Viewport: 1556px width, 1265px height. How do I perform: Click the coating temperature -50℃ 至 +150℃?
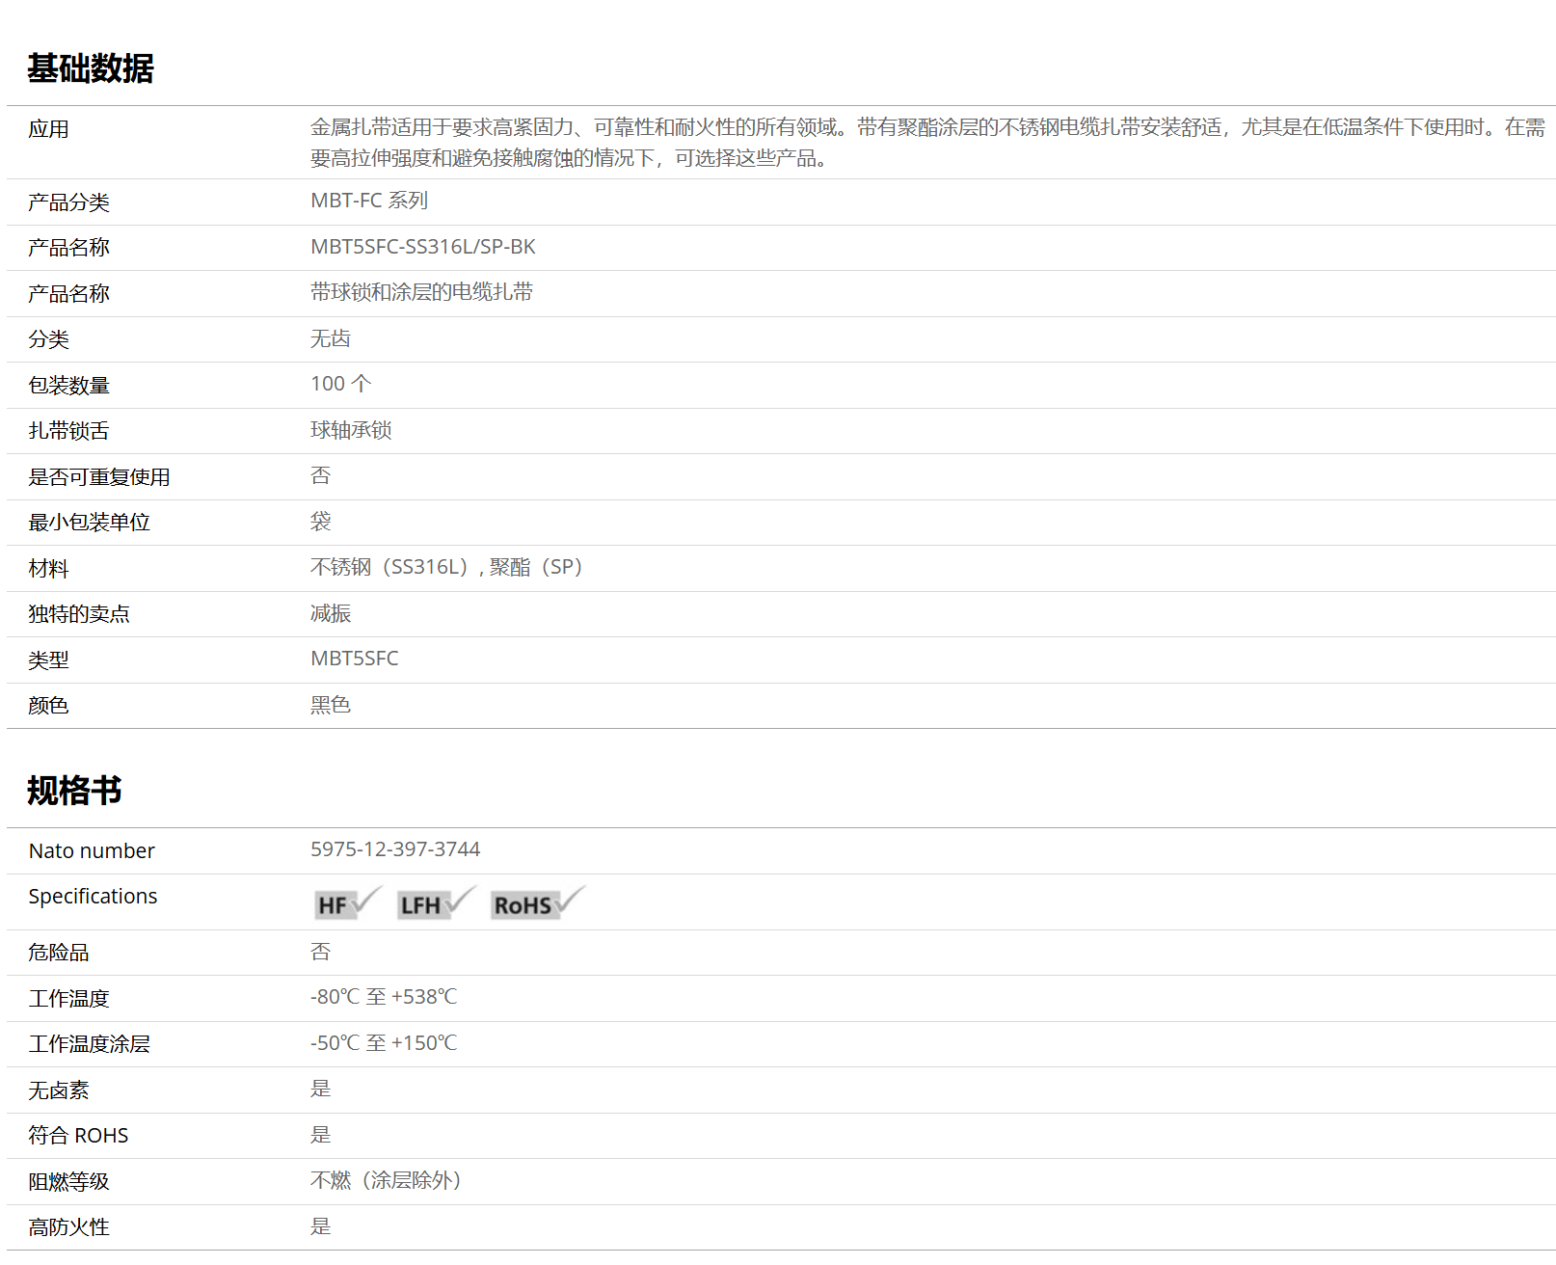(x=383, y=1043)
